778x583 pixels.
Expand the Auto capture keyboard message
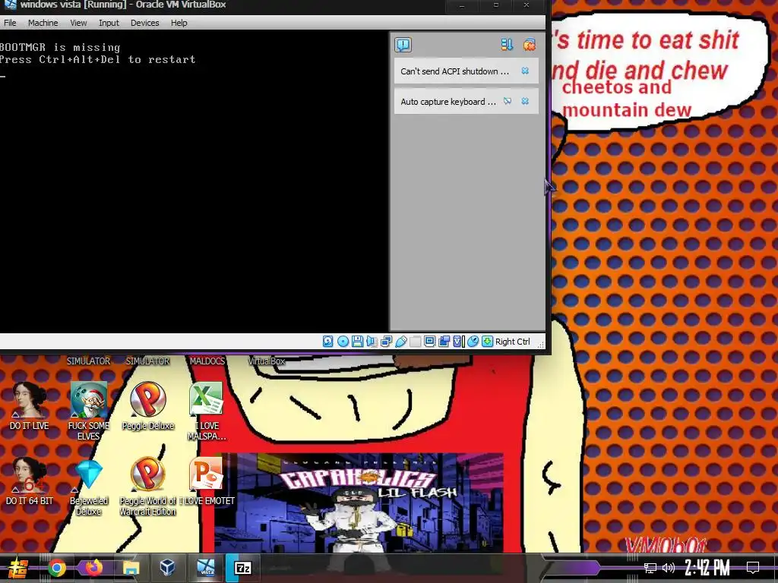[448, 102]
